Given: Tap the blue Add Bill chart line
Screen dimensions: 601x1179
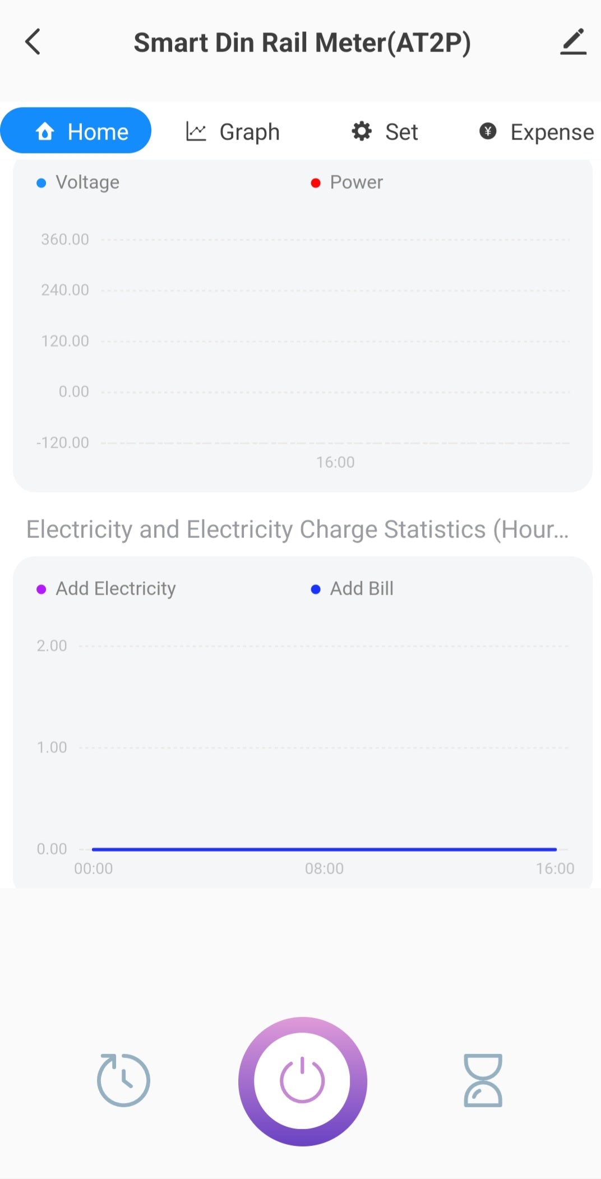Looking at the screenshot, I should [324, 850].
